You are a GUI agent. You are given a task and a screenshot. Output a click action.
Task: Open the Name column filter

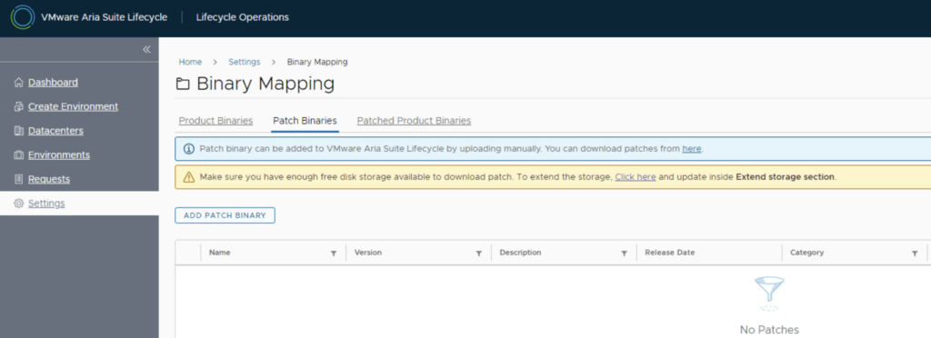334,253
